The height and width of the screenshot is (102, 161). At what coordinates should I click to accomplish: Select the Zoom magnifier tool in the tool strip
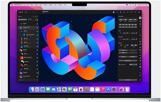click(140, 72)
